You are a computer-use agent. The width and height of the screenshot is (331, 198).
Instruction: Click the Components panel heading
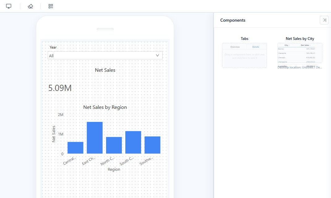tap(233, 20)
